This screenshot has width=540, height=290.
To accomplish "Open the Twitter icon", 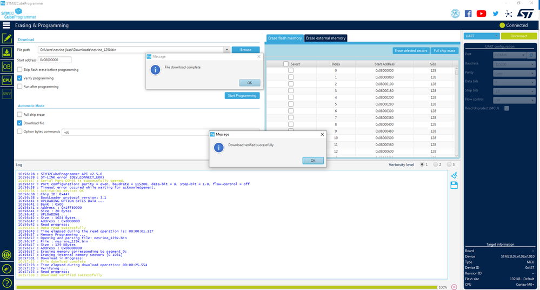I will 495,14.
